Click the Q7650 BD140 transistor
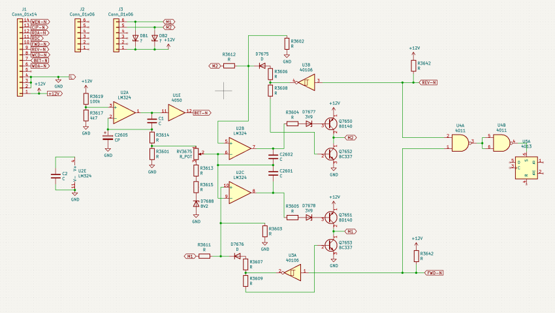 (x=332, y=124)
